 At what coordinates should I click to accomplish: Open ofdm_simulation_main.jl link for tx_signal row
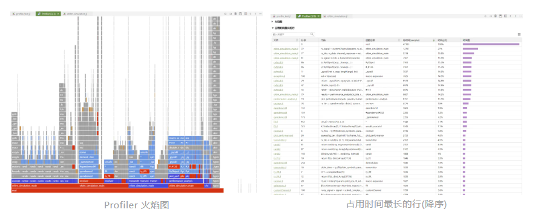[286, 58]
